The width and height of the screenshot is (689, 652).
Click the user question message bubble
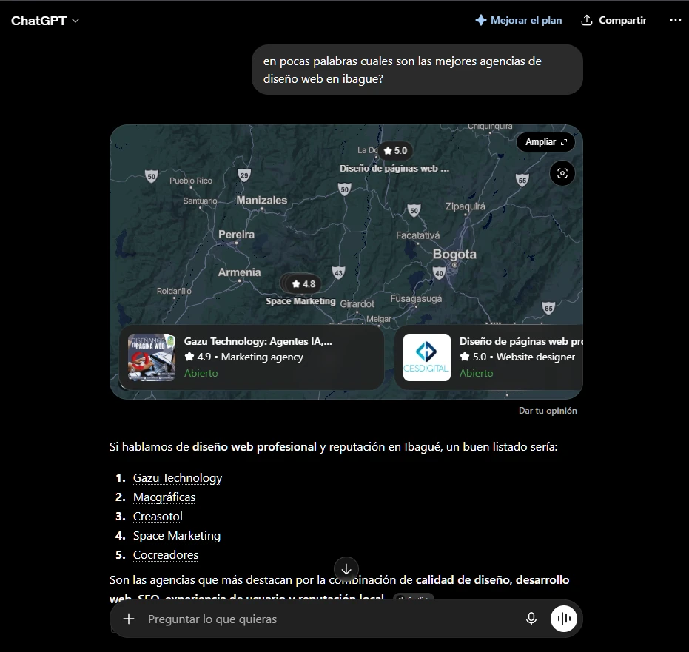(417, 70)
